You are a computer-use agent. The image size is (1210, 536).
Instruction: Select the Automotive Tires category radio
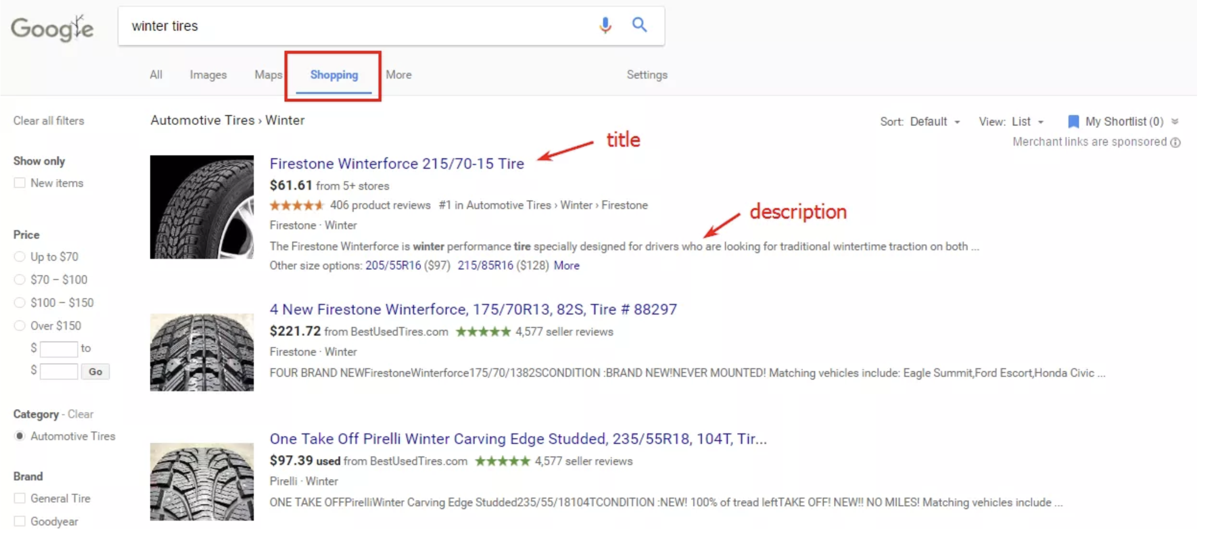[20, 436]
